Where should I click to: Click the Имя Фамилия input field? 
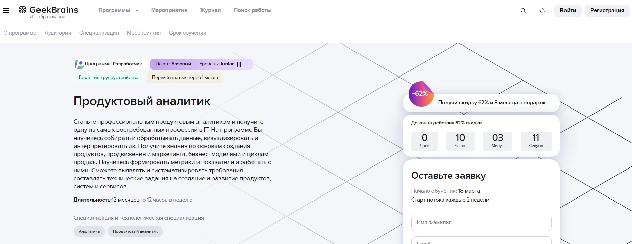point(481,223)
